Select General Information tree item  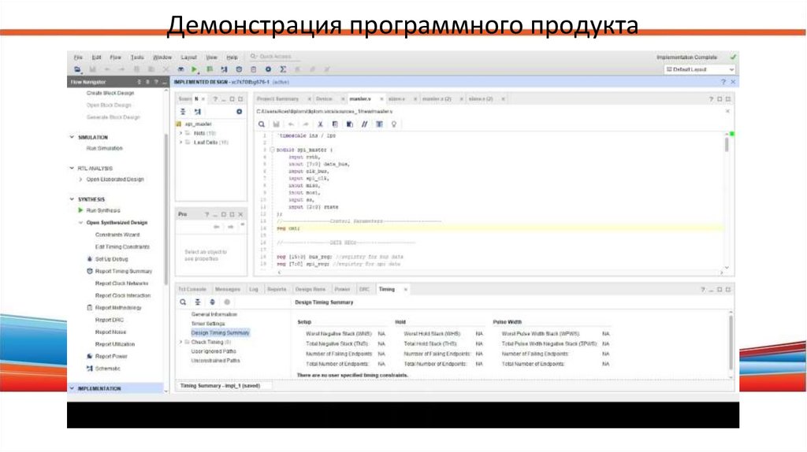[214, 314]
